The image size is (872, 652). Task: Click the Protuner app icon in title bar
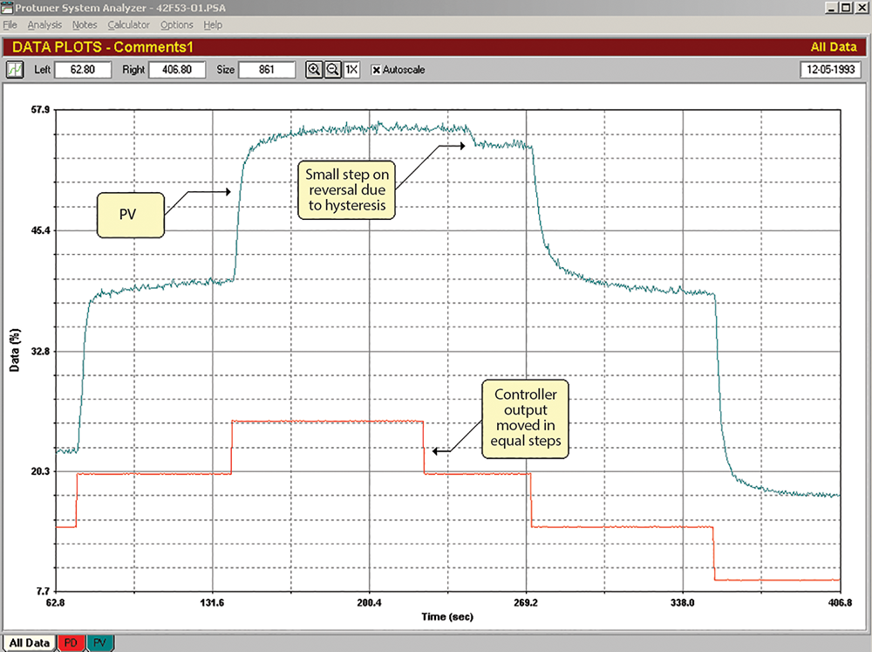tap(7, 7)
